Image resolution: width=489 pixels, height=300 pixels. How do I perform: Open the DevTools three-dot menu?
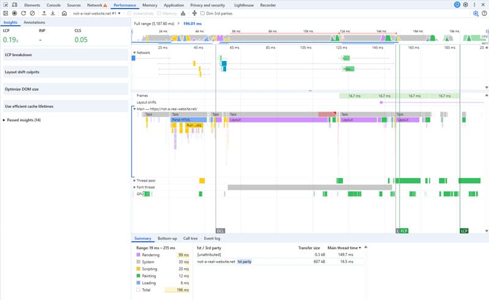tap(474, 5)
